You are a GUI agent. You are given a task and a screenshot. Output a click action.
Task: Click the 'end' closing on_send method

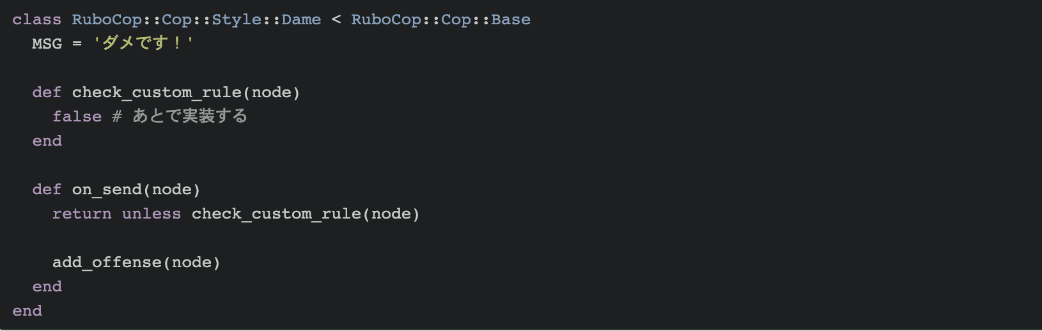[47, 287]
